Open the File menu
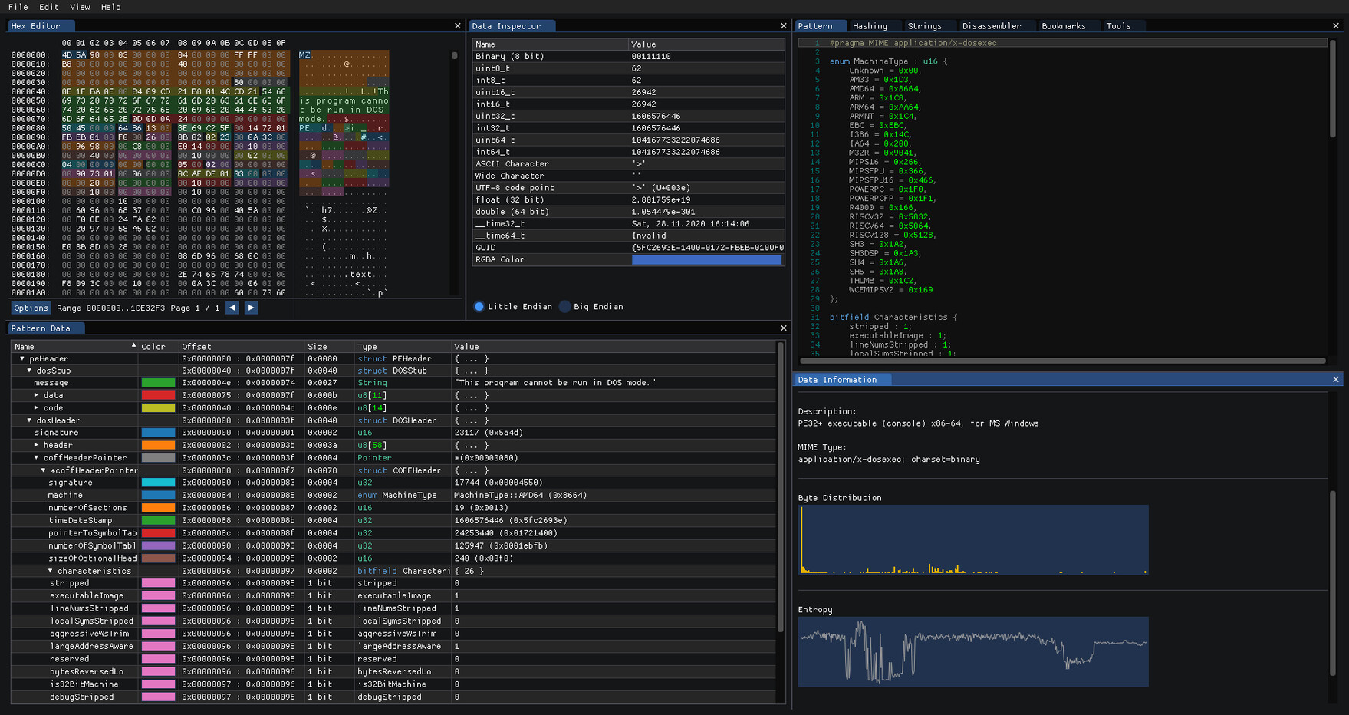Screen dimensions: 1349x715 (x=18, y=7)
